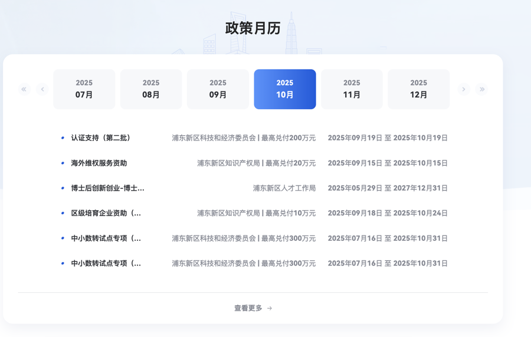Open the 认证支持（第二批）policy
This screenshot has width=531, height=337.
pos(101,138)
